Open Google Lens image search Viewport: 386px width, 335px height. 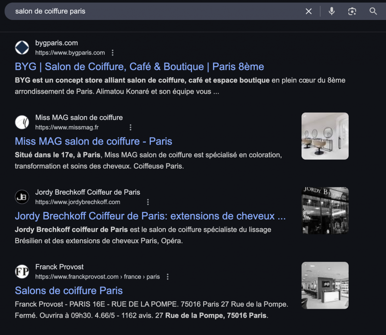tap(352, 11)
